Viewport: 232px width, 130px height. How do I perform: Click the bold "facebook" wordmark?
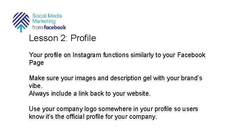coord(55,27)
